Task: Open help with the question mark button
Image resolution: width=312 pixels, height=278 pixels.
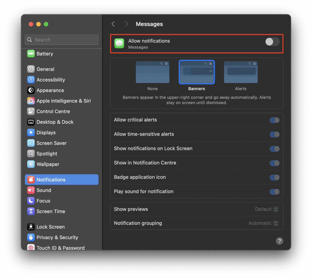Action: point(279,241)
